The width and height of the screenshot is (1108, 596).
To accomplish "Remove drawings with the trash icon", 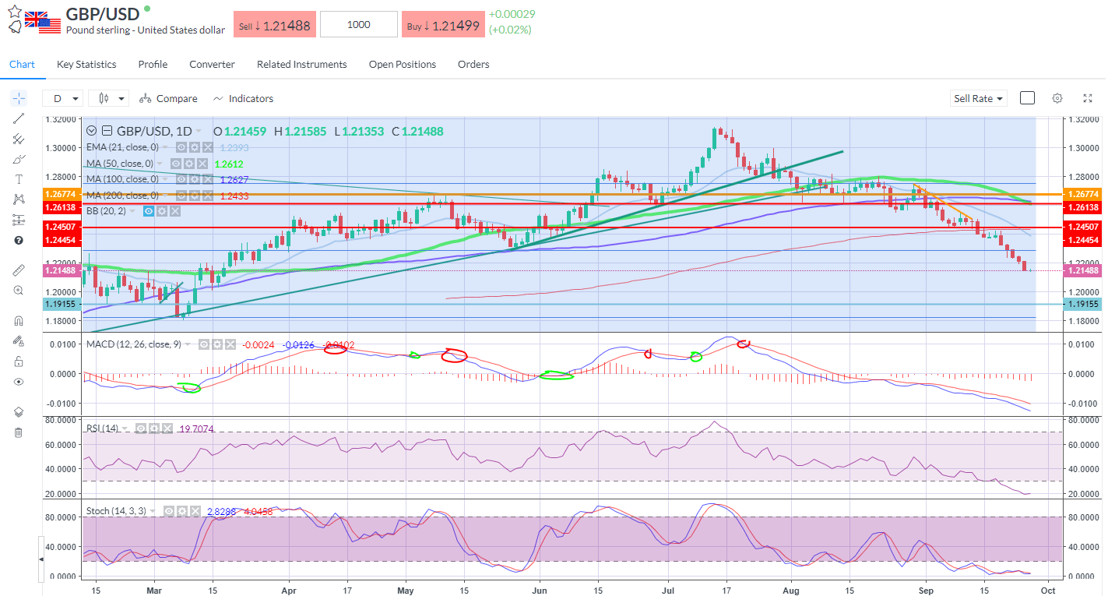I will click(19, 432).
